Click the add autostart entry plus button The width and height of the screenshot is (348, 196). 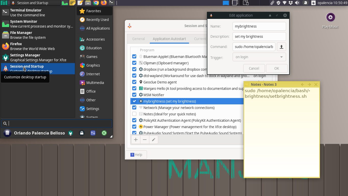pyautogui.click(x=136, y=140)
